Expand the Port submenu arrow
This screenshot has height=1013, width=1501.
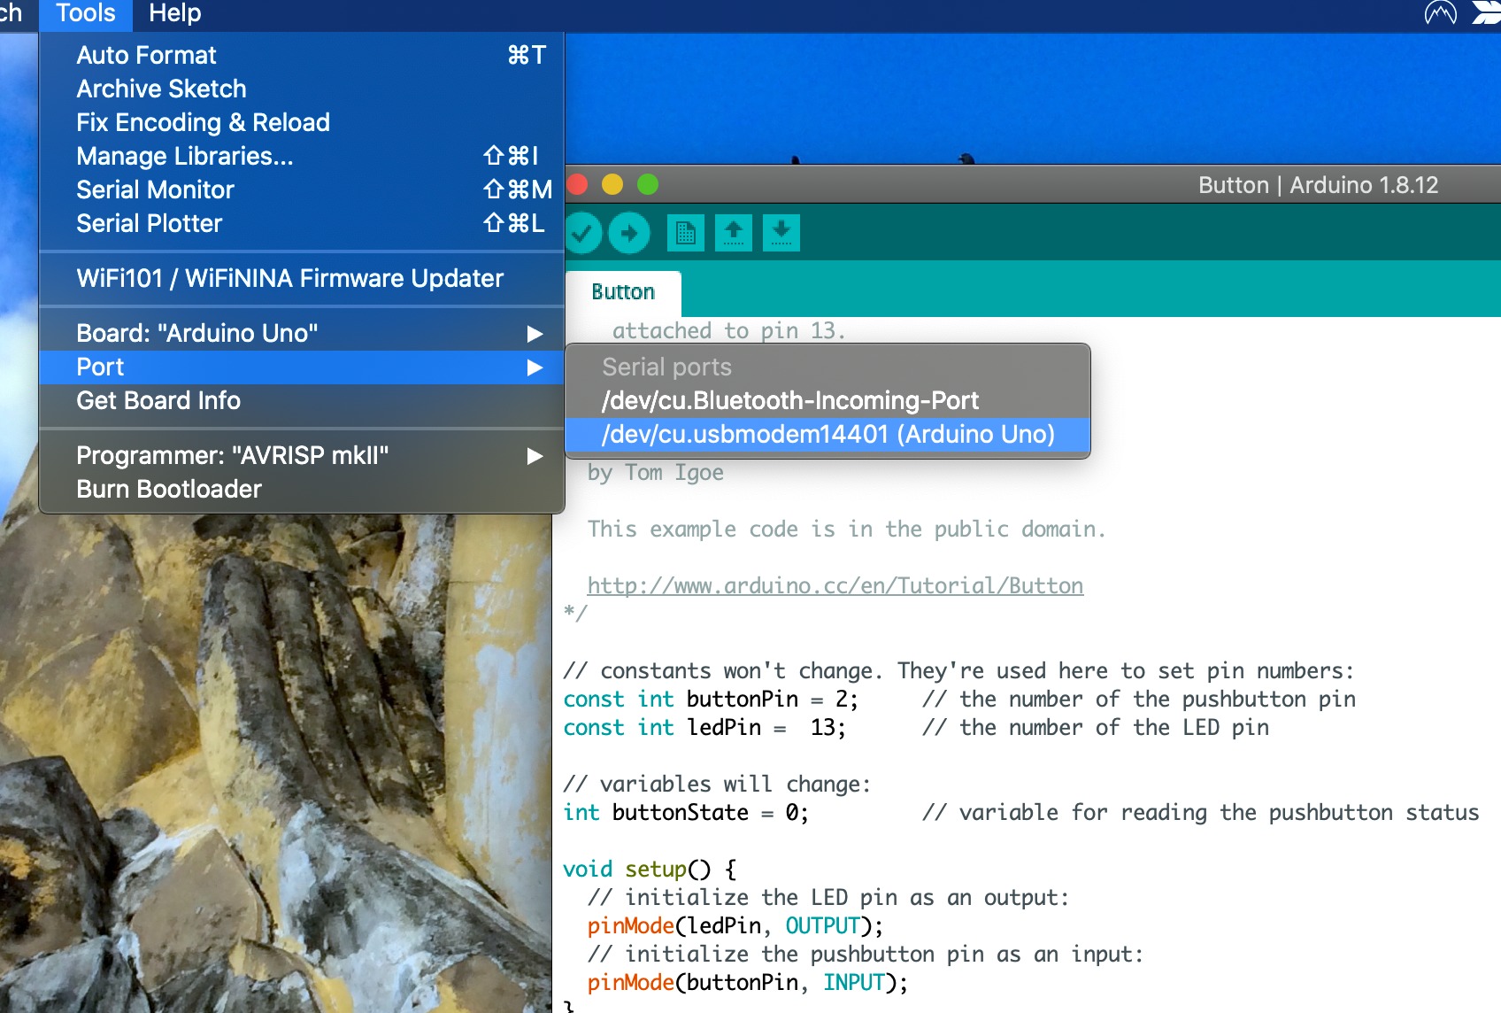coord(535,367)
